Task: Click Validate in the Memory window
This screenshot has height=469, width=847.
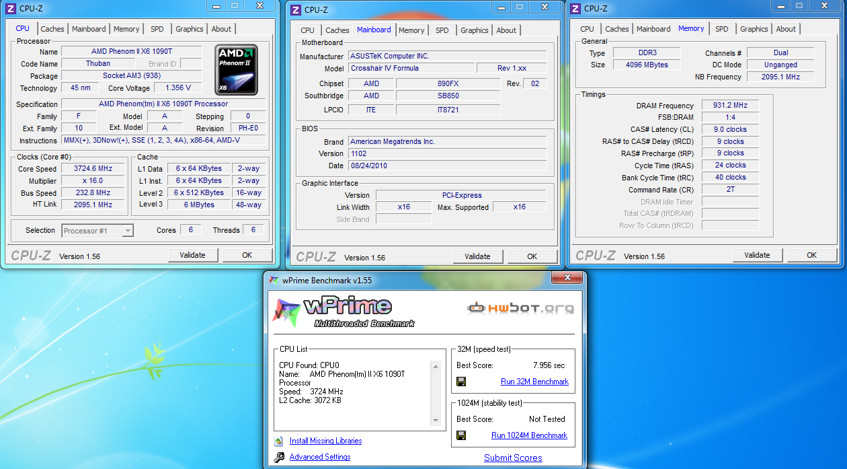Action: (x=758, y=255)
